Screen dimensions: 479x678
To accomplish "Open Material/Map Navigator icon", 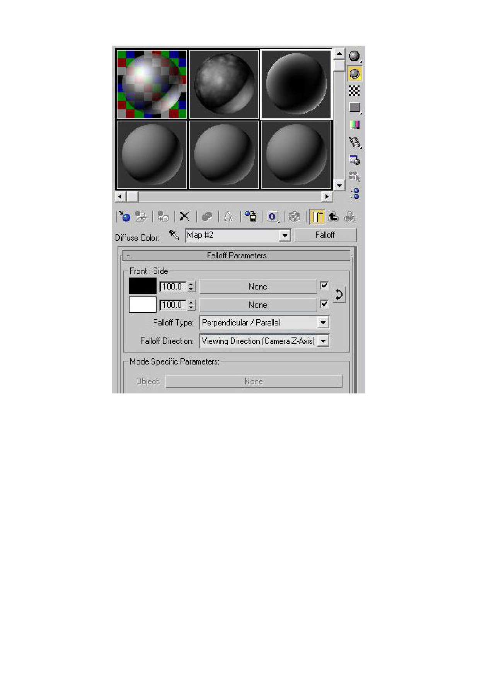I will click(x=354, y=194).
